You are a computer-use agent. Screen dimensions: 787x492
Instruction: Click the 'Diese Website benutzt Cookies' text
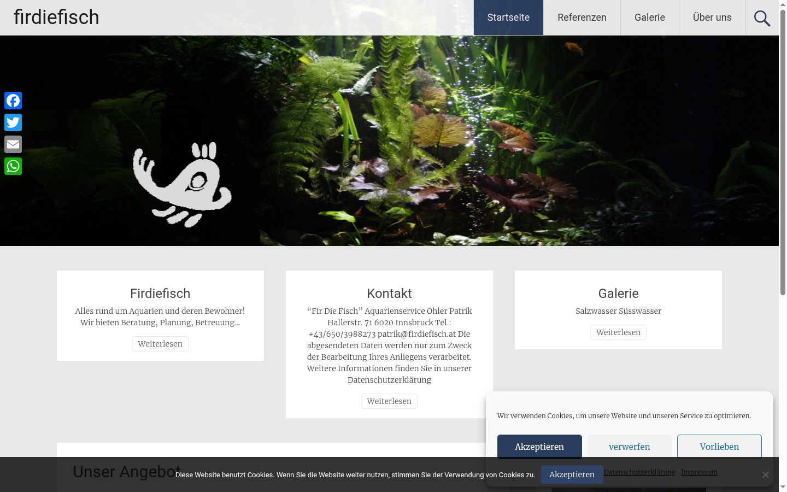[x=355, y=475]
